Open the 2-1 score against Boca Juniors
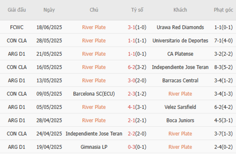The height and width of the screenshot is (155, 236). tap(131, 120)
